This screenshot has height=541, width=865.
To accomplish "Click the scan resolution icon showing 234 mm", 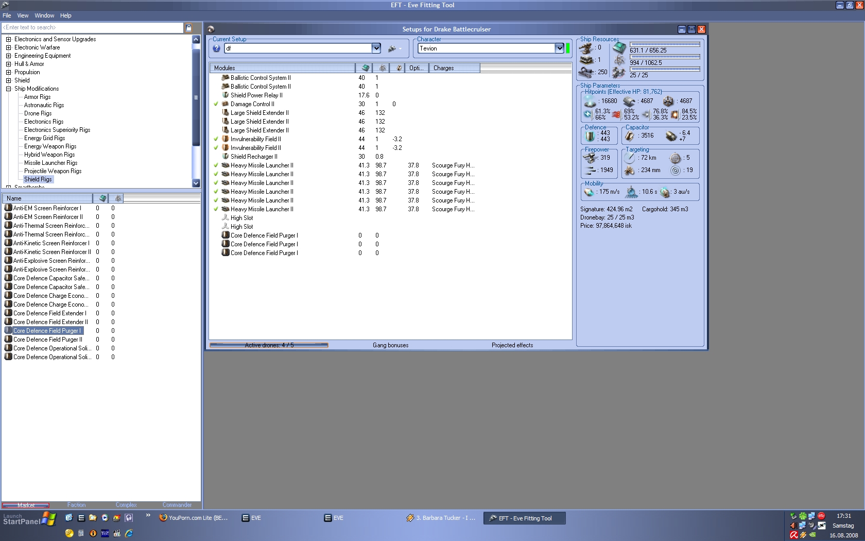I will (630, 170).
